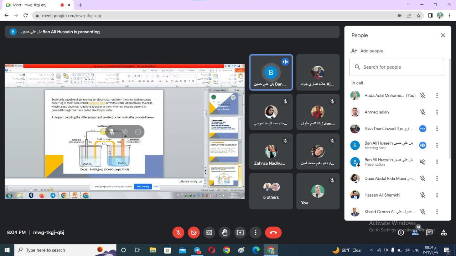Click the Stop sharing button
This screenshot has height=256, width=456.
pos(142,187)
